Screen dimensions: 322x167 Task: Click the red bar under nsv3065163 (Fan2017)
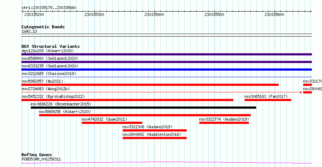point(268,100)
